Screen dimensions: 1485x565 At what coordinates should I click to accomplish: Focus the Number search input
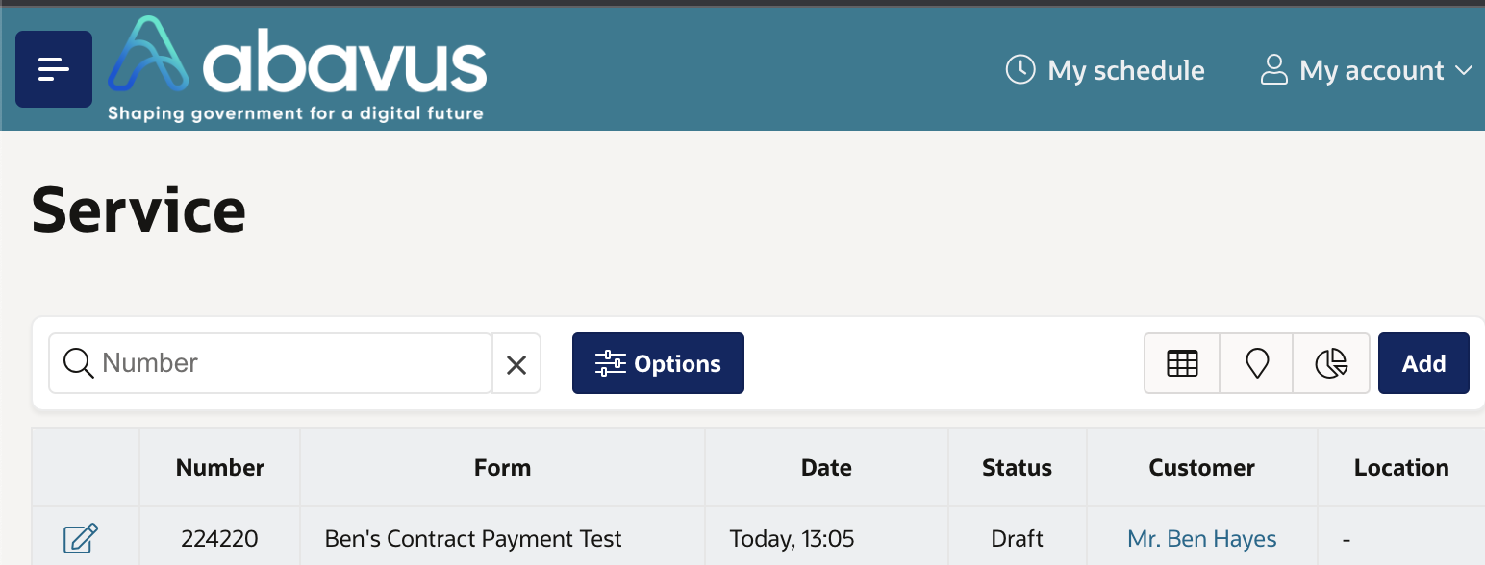[293, 363]
